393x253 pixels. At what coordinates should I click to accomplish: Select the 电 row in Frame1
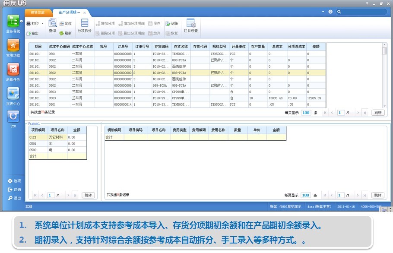pos(57,150)
